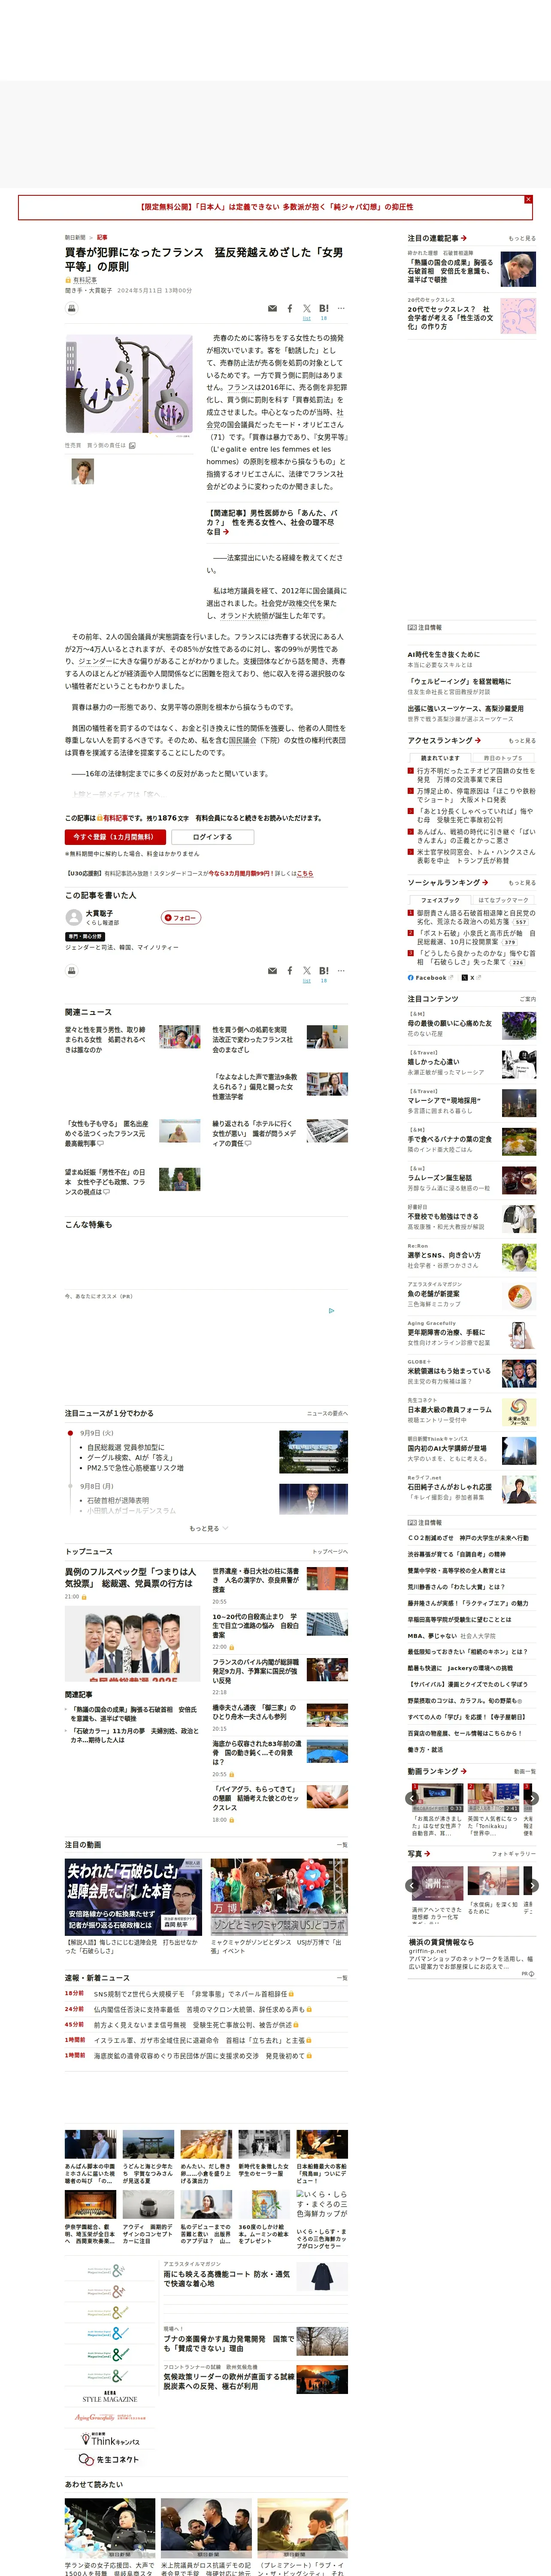Select はてなブックマーク social ranking tab

pyautogui.click(x=504, y=900)
